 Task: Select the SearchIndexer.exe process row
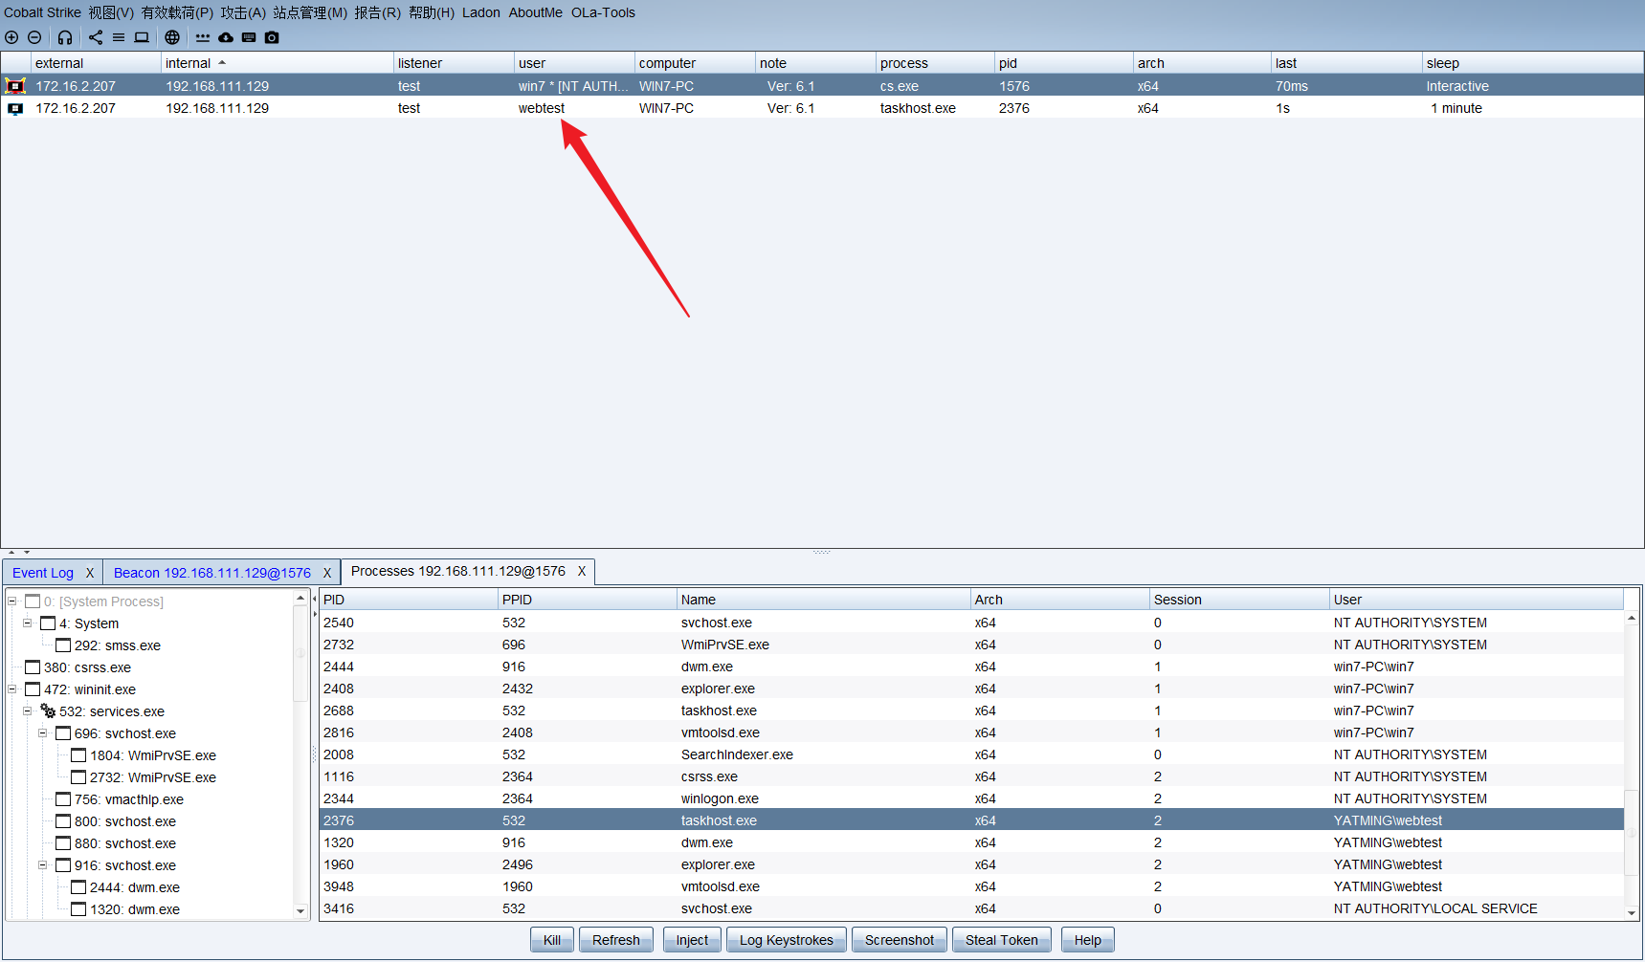971,754
